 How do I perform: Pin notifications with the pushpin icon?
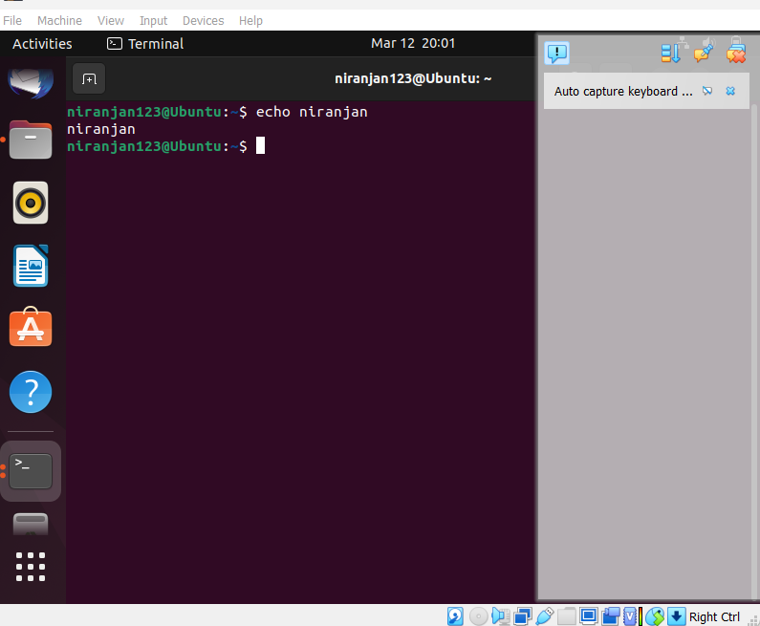pos(704,53)
